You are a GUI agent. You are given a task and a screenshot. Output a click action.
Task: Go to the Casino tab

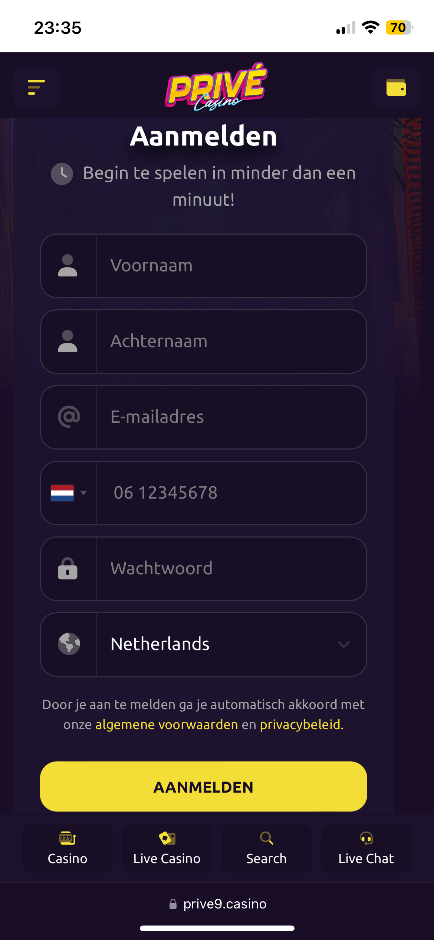[68, 849]
